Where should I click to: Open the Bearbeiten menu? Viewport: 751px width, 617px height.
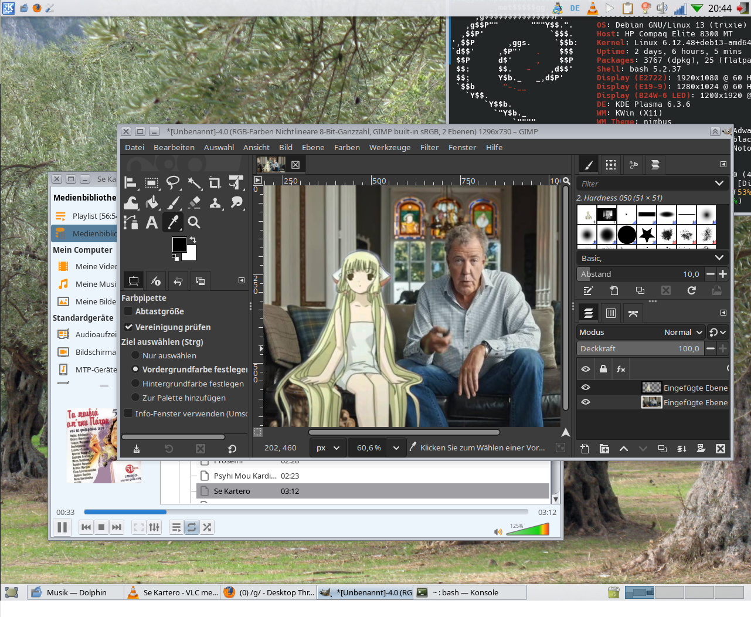click(174, 147)
